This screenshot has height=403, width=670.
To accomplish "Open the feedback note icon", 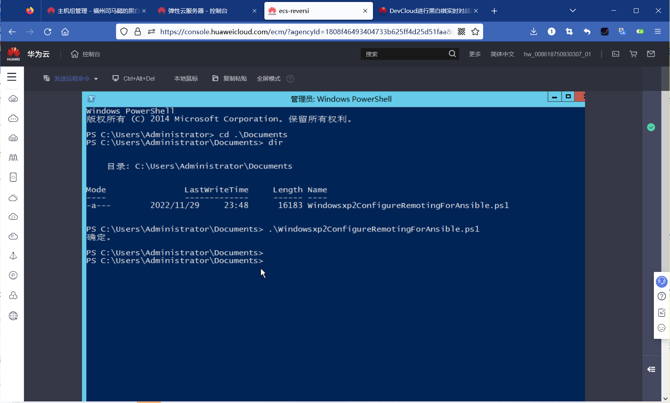I will (662, 312).
